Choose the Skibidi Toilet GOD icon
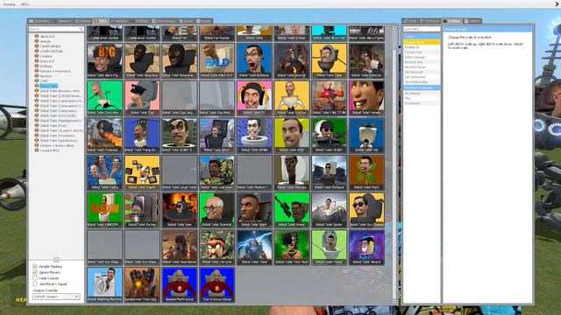561x315 pixels. pyautogui.click(x=292, y=136)
